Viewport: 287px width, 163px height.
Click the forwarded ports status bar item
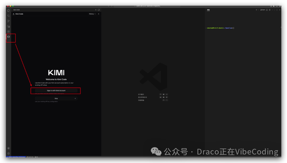(36, 157)
